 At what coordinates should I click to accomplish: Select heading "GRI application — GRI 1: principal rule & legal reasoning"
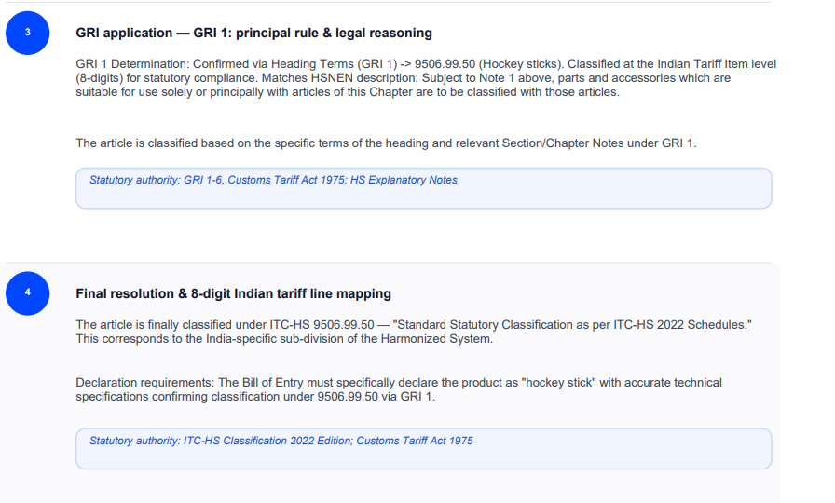coord(254,33)
